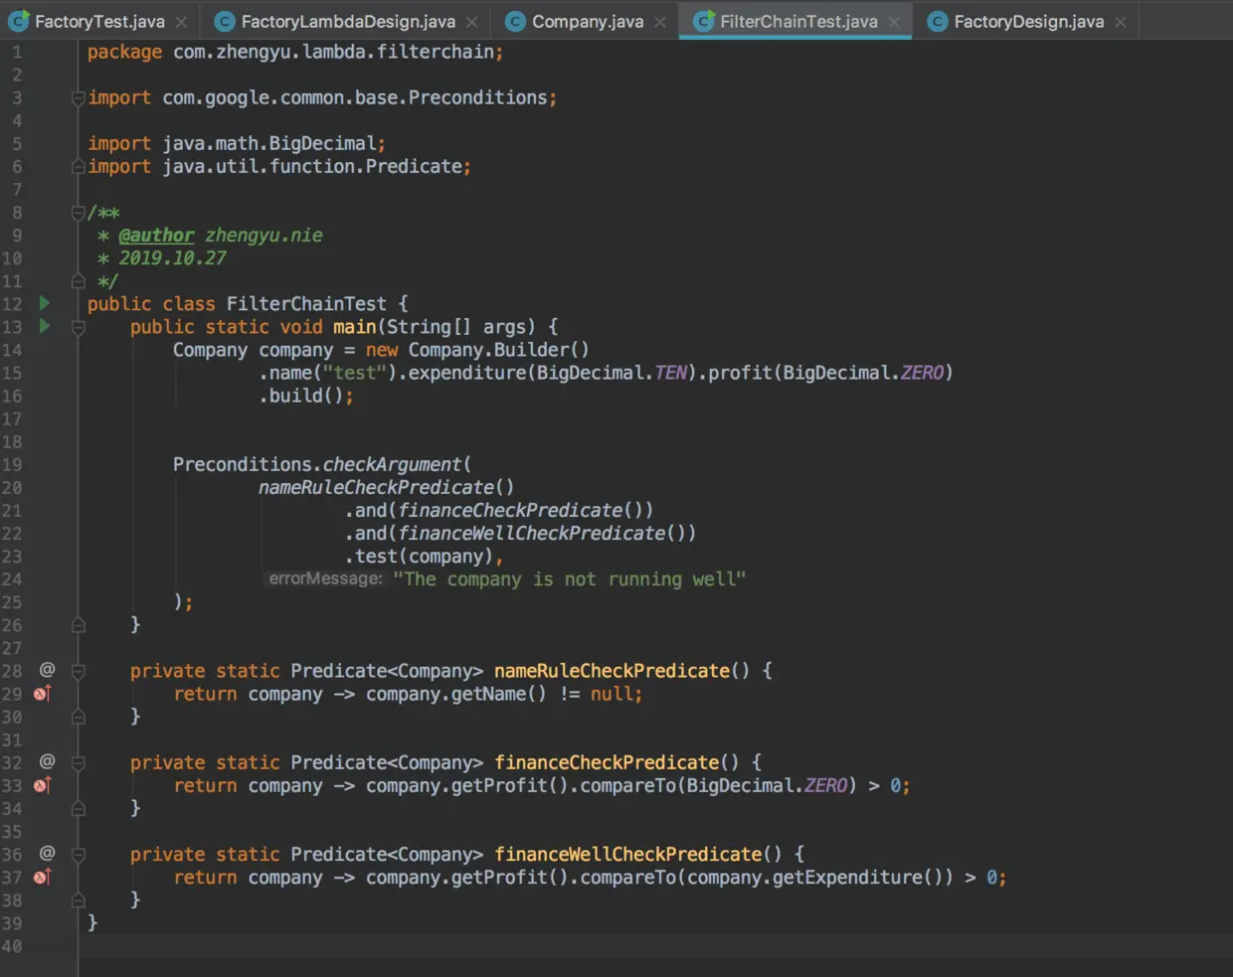Fold the nameRuleCheckPredicate method on line 28
The image size is (1233, 977).
(78, 671)
